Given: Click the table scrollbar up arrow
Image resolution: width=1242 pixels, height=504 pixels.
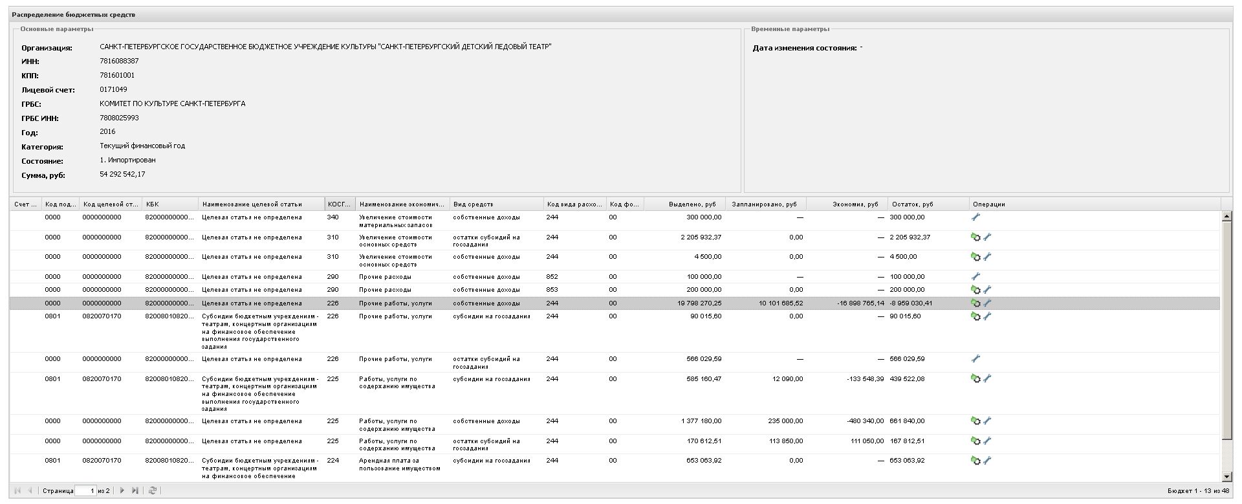Looking at the screenshot, I should (x=1226, y=217).
